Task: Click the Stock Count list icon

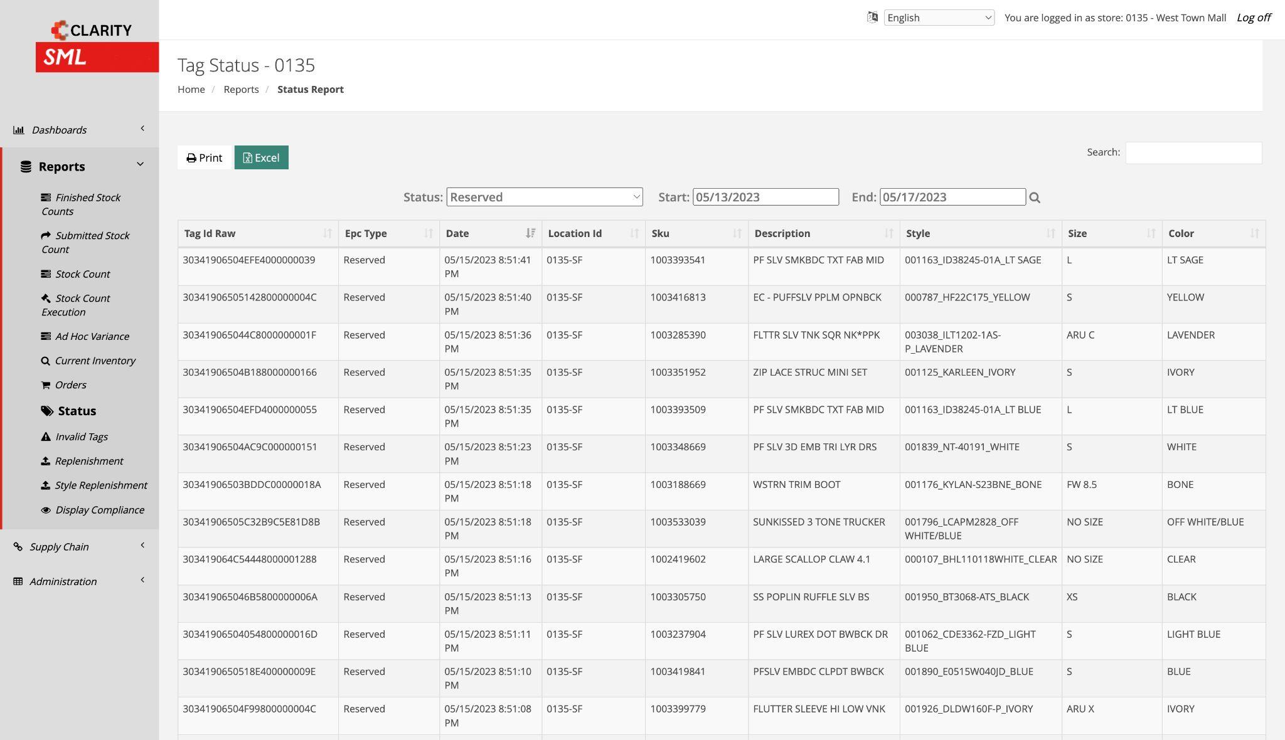Action: pyautogui.click(x=46, y=274)
